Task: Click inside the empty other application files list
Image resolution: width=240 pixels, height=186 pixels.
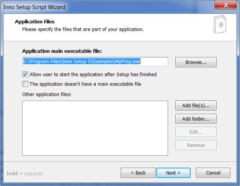Action: pyautogui.click(x=95, y=128)
